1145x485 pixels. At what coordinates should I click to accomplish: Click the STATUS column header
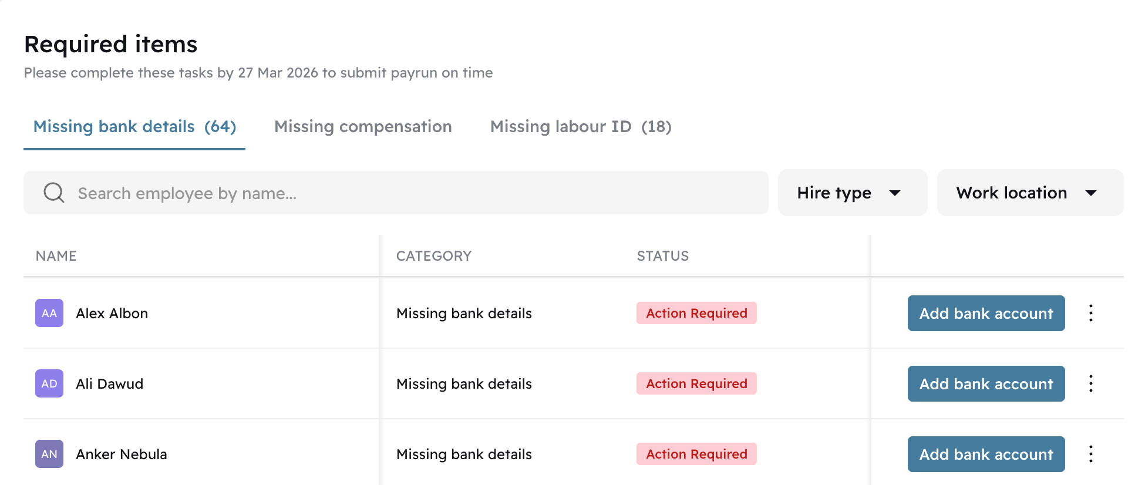coord(663,256)
